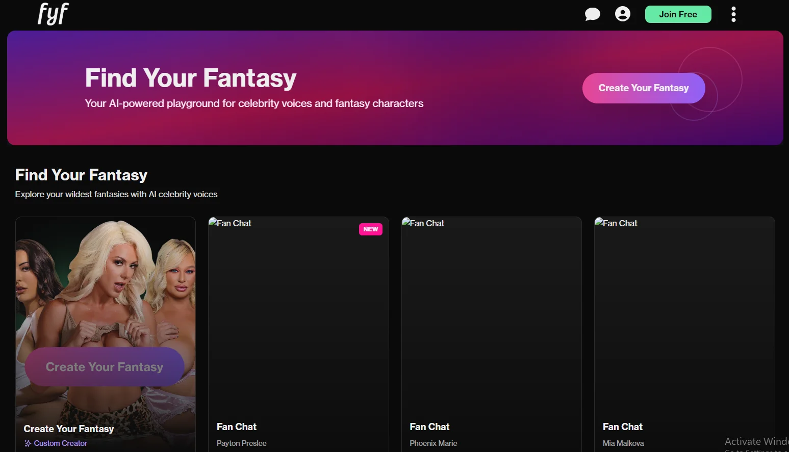Open the user profile account icon

click(x=622, y=14)
